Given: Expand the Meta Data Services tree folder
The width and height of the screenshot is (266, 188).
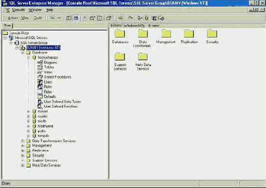Looking at the screenshot, I should [x=22, y=165].
